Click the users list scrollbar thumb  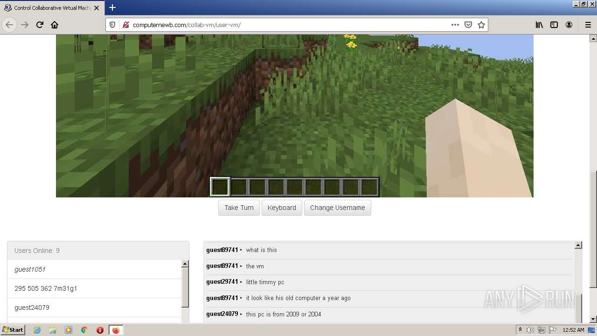(185, 287)
